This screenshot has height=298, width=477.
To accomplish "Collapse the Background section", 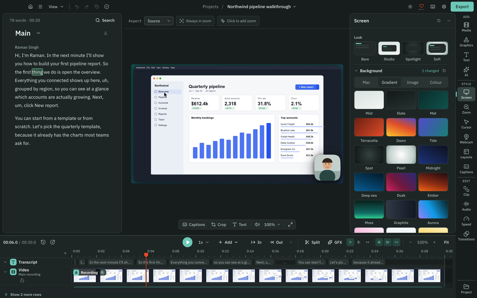I will click(x=356, y=71).
